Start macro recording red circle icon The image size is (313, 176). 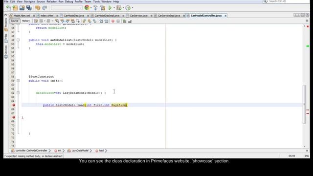tap(113, 21)
